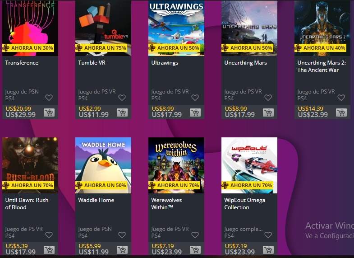The width and height of the screenshot is (354, 258).
Task: Open the Waddle Home penguin cover image
Action: [x=103, y=165]
